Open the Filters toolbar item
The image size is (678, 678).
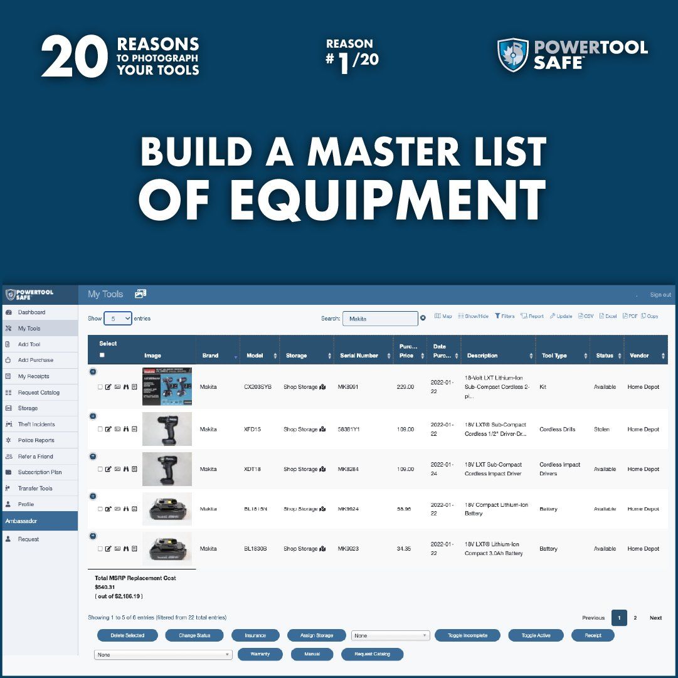tap(505, 316)
